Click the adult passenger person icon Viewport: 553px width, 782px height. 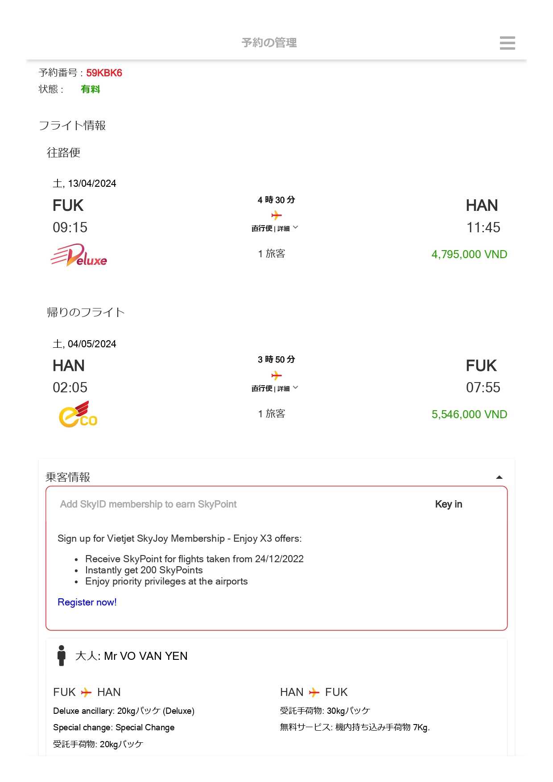coord(62,655)
